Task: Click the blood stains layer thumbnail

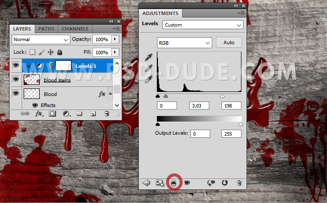Action: [32, 79]
